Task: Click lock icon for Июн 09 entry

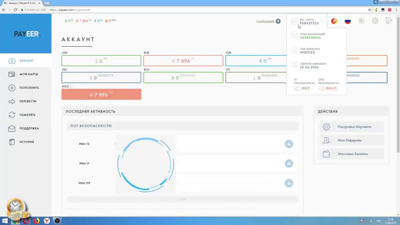Action: pos(289,183)
